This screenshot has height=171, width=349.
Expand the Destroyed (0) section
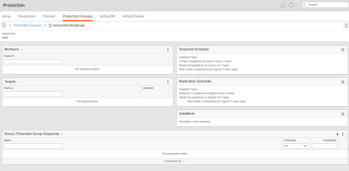click(174, 161)
